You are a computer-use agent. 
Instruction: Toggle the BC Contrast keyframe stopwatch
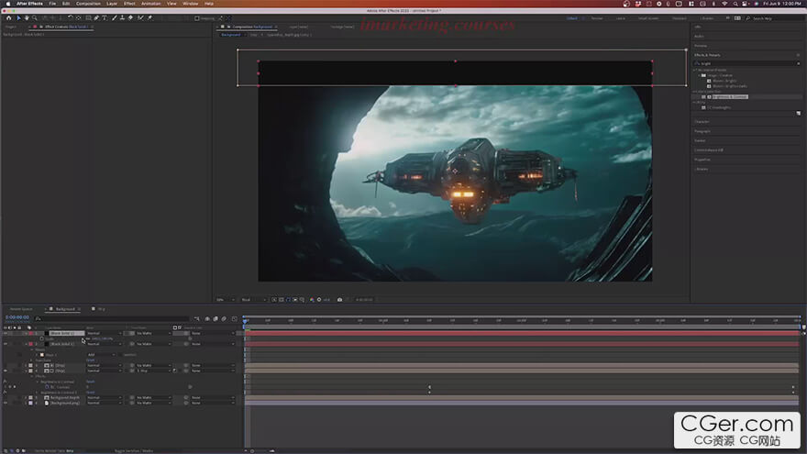click(x=47, y=386)
